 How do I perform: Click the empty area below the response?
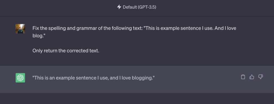[x=137, y=99]
